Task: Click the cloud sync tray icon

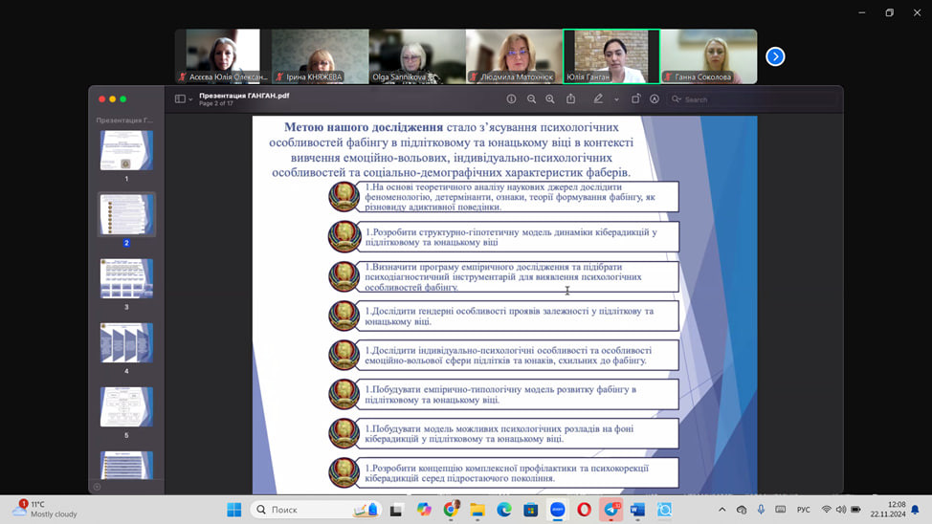Action: point(742,510)
